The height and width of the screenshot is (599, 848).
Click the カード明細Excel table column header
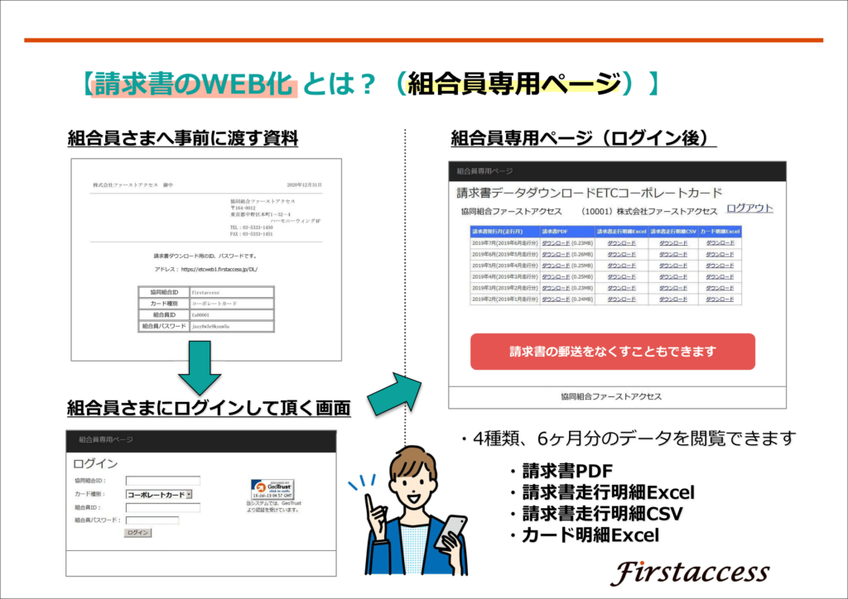click(x=720, y=232)
